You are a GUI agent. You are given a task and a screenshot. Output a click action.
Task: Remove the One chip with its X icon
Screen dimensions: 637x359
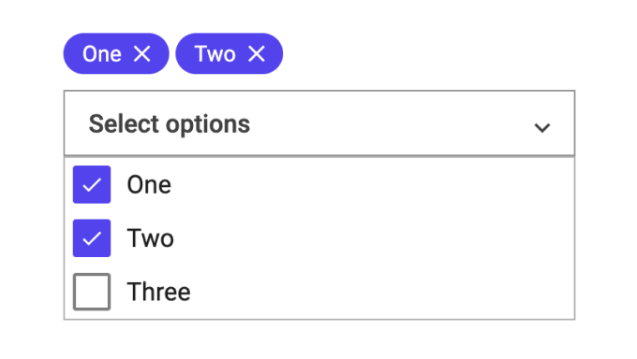pyautogui.click(x=141, y=53)
